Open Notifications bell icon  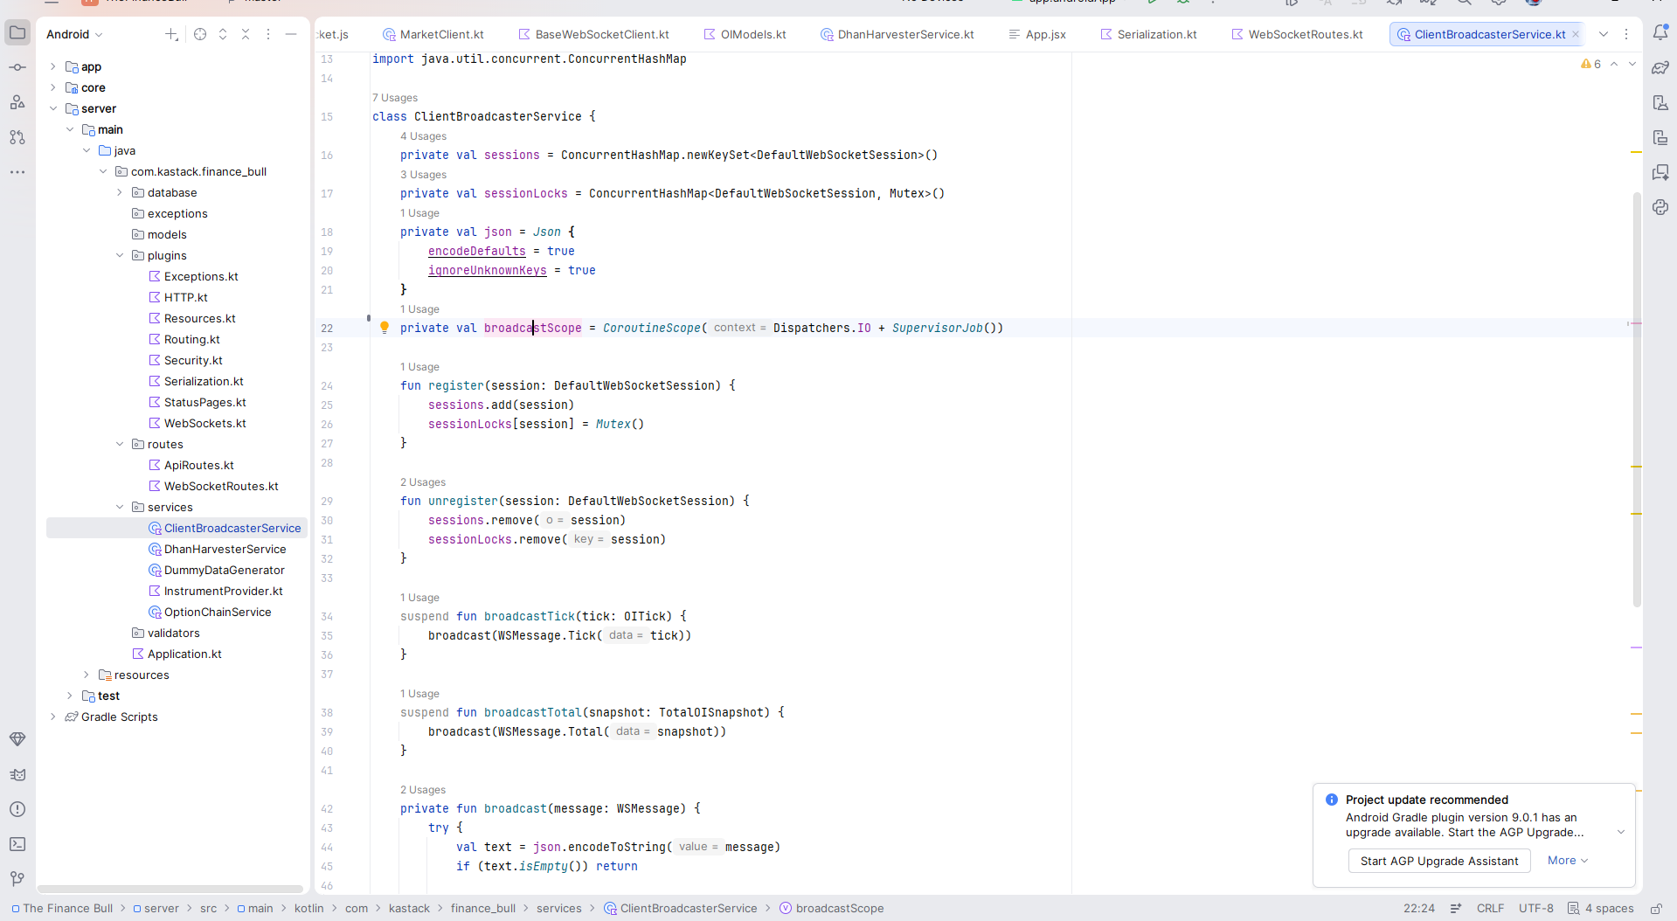[x=1660, y=33]
